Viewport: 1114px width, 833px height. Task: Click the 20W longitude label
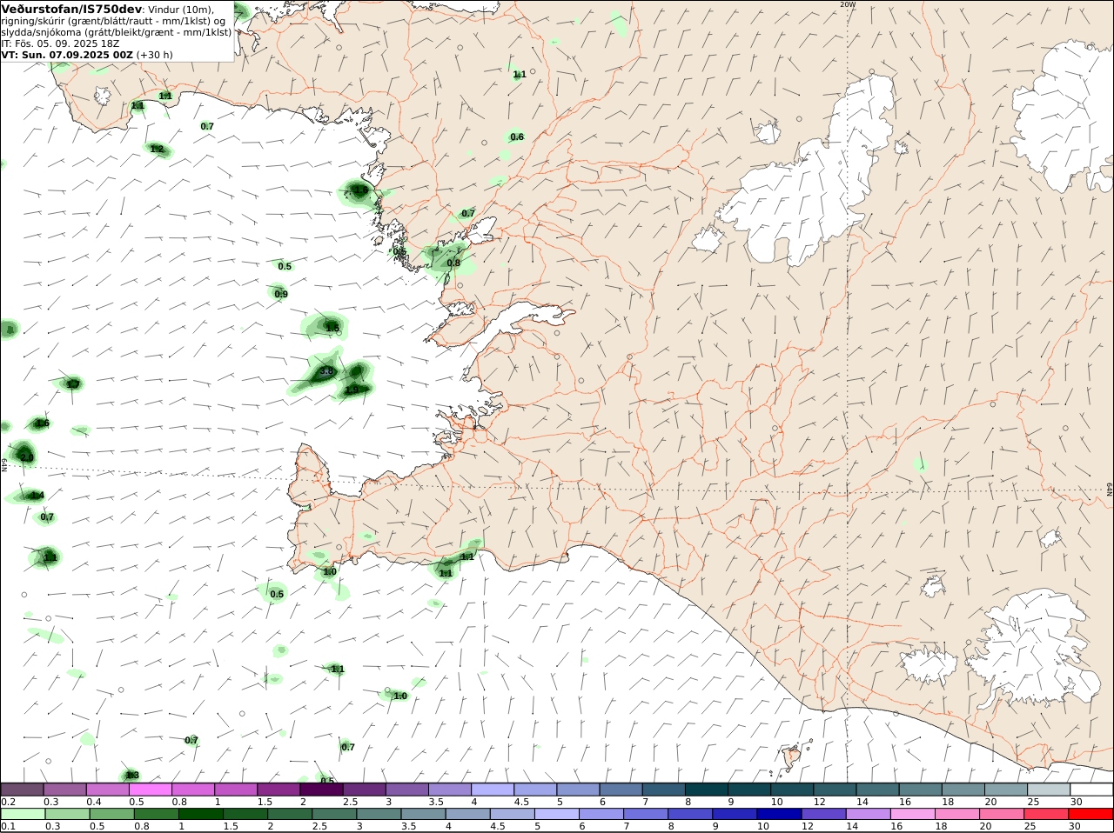847,4
